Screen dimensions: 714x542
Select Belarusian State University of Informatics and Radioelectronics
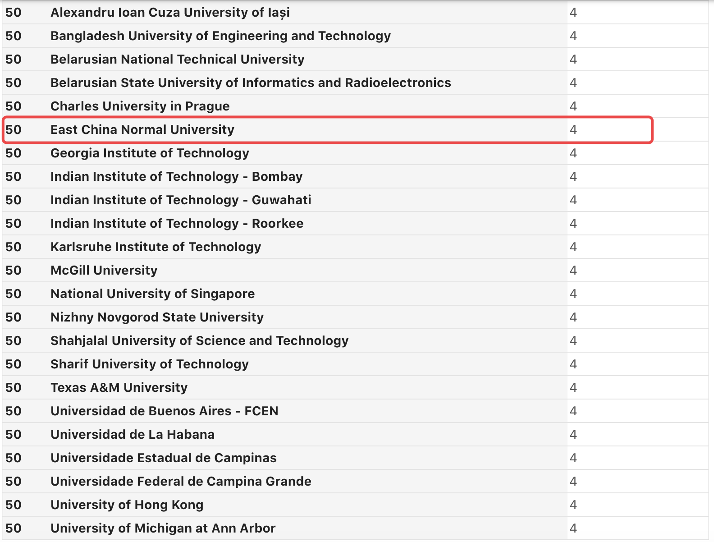[251, 83]
